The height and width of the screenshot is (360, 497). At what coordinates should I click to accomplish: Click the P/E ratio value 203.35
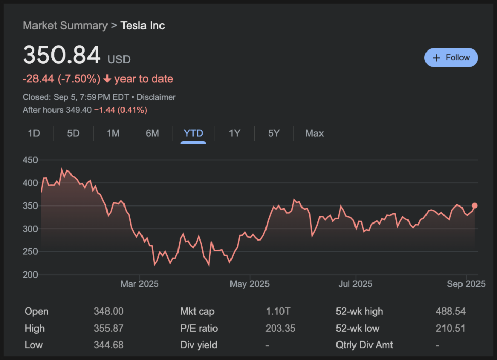click(280, 328)
